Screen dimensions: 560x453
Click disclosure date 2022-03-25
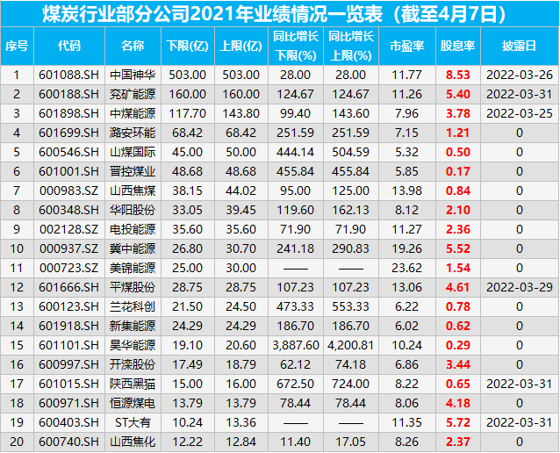coord(520,113)
